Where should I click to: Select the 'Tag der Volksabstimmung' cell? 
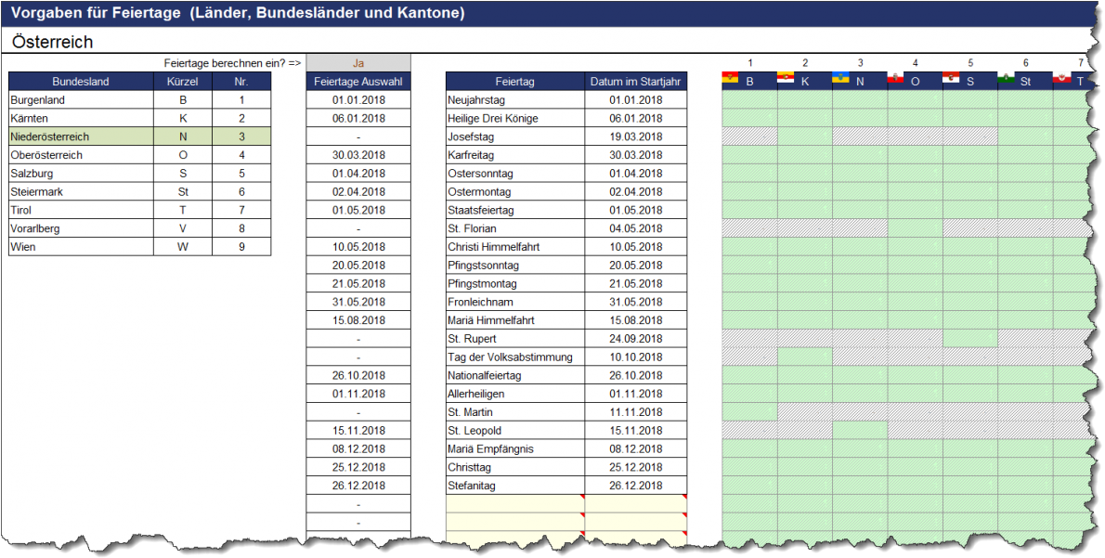[x=515, y=357]
